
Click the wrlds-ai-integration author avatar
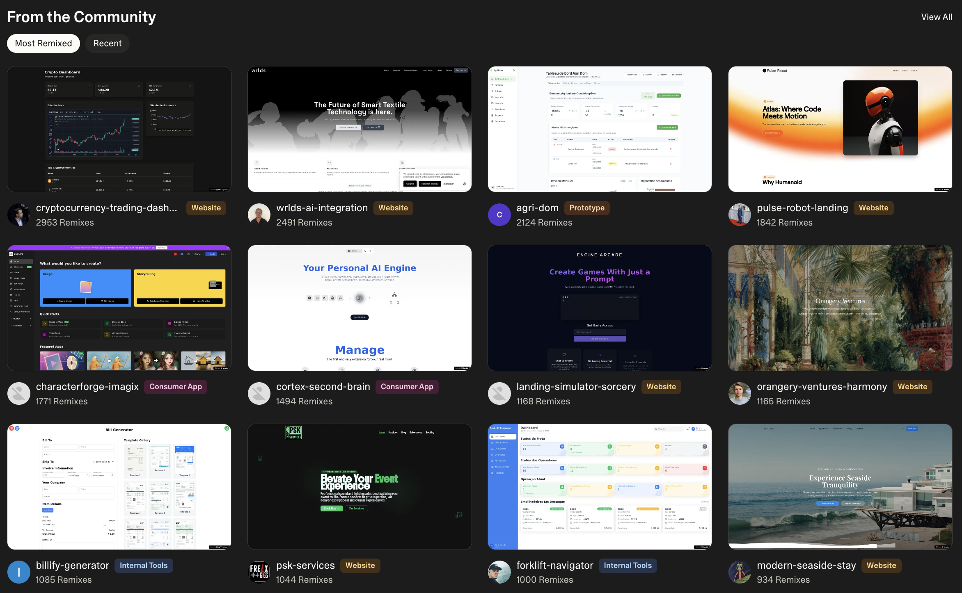click(259, 215)
